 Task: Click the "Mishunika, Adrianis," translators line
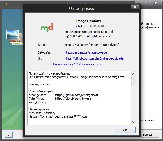pos(42,113)
